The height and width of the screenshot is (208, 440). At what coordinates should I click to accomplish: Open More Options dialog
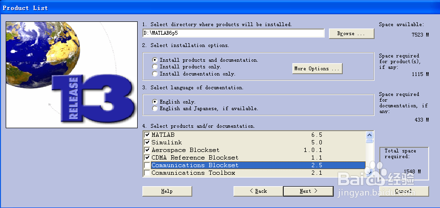click(317, 68)
